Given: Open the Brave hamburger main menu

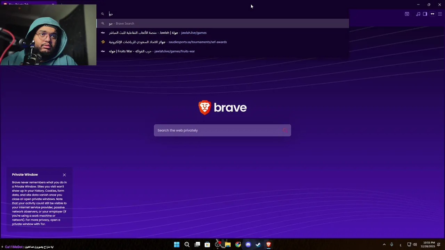Looking at the screenshot, I should coord(440,14).
